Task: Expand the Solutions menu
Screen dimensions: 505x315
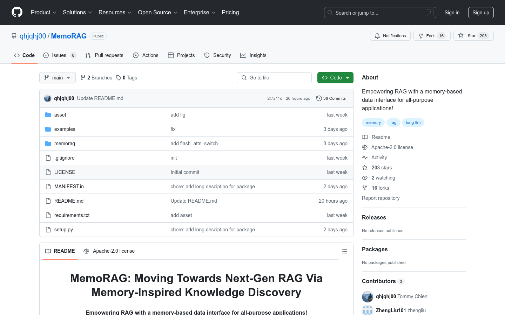Action: (x=78, y=13)
